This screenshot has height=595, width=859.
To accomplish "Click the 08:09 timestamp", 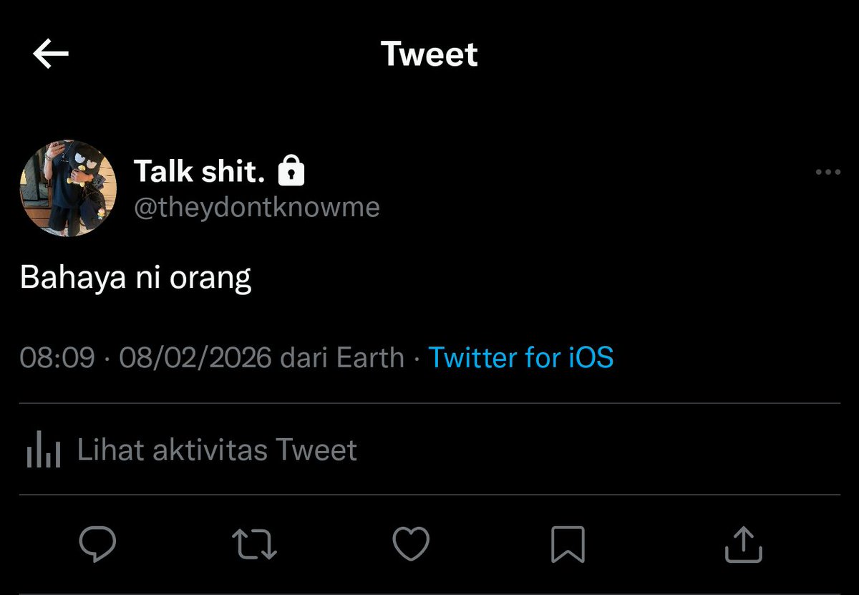I will click(57, 357).
